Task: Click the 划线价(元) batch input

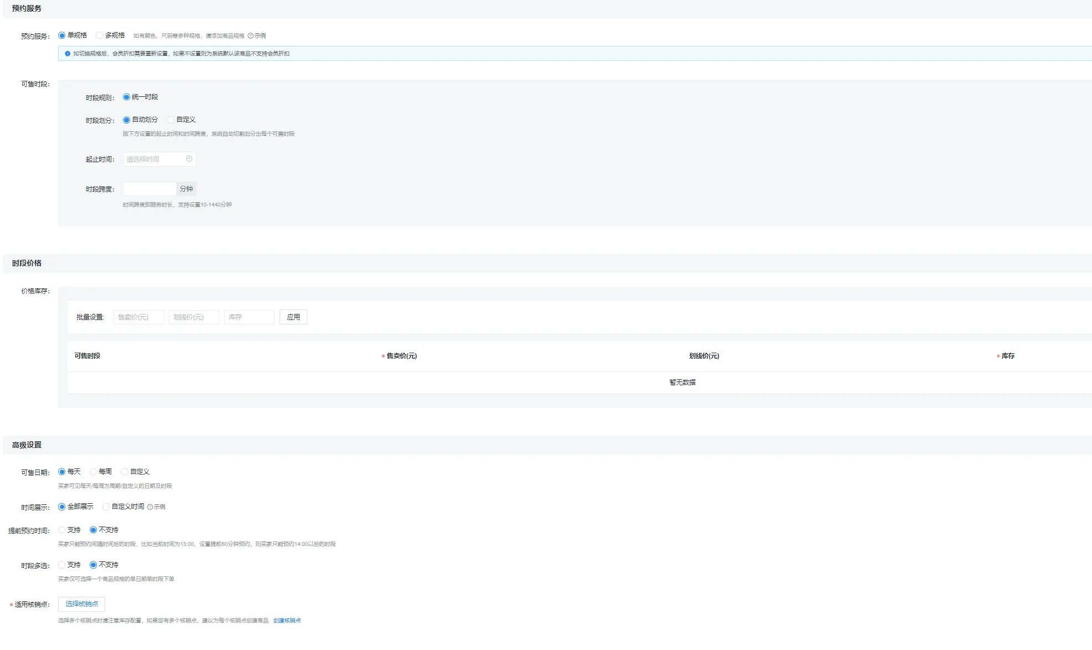Action: click(x=193, y=317)
